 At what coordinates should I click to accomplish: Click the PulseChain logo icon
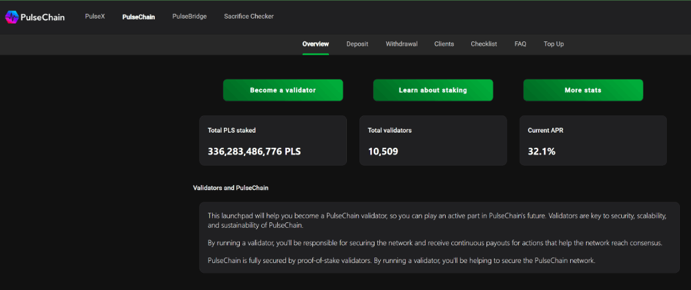tap(12, 17)
